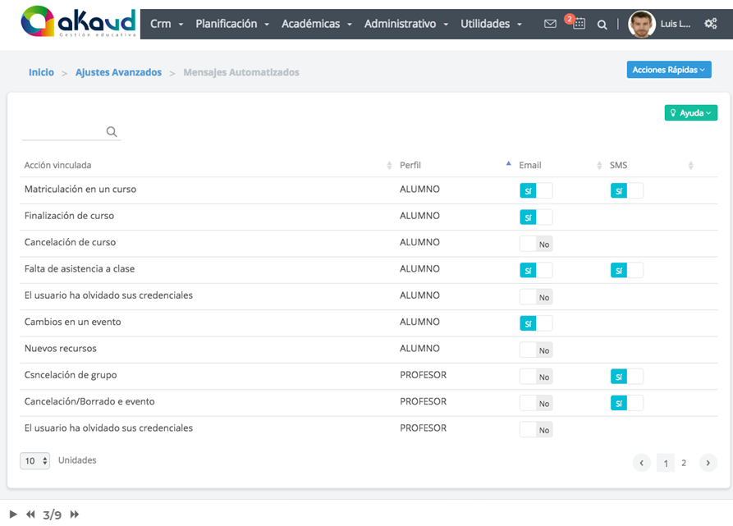Sort table by Perfil column
The height and width of the screenshot is (526, 733).
[x=410, y=165]
